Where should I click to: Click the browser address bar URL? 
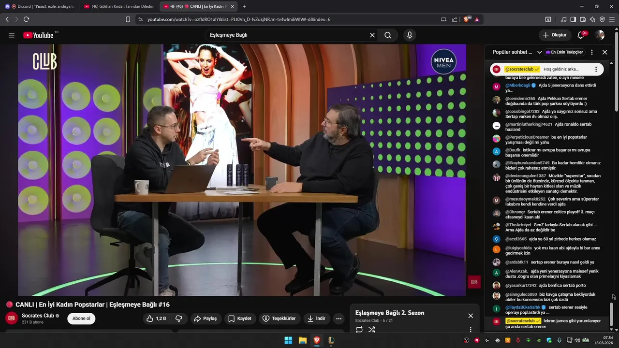click(238, 19)
